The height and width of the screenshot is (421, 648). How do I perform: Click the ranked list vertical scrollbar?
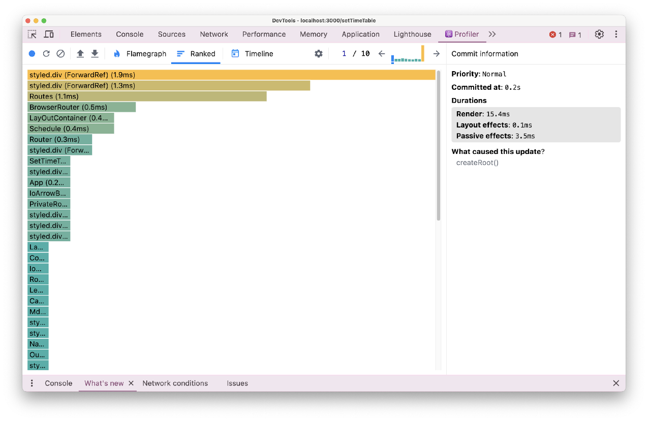click(439, 145)
